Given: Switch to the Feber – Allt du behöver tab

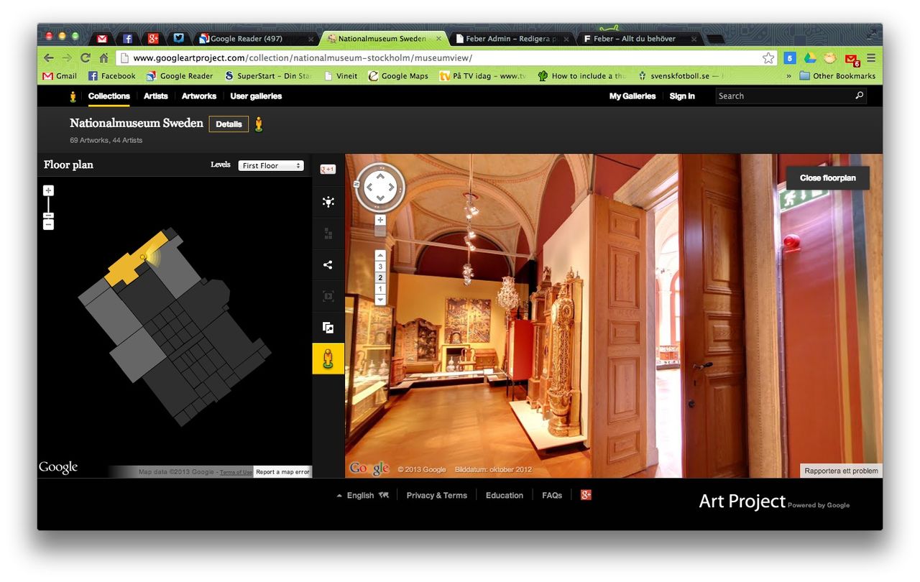Looking at the screenshot, I should (x=640, y=39).
